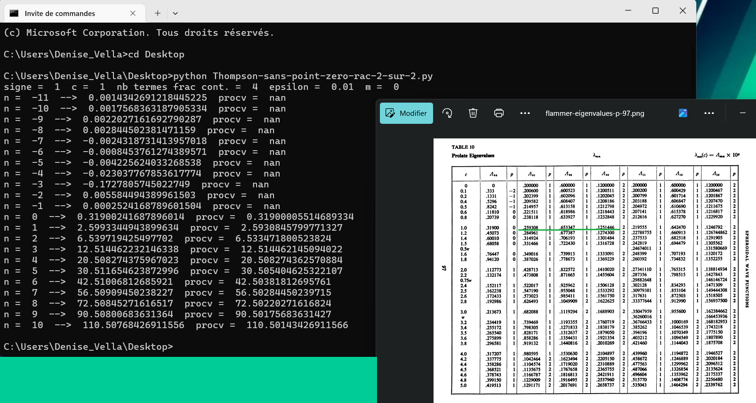This screenshot has width=756, height=403.
Task: Delete the image using the trash icon
Action: click(473, 113)
